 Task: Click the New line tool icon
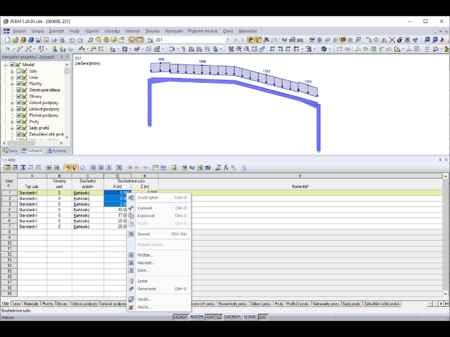pos(20,49)
